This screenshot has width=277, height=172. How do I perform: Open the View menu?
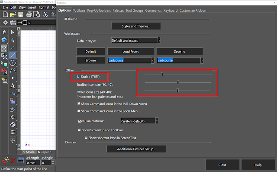click(x=22, y=7)
